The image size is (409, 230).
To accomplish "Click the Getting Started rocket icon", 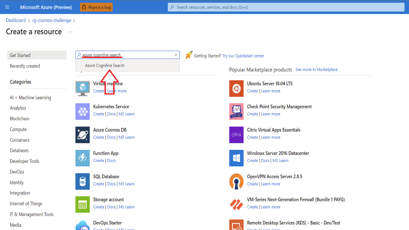I will coord(189,55).
